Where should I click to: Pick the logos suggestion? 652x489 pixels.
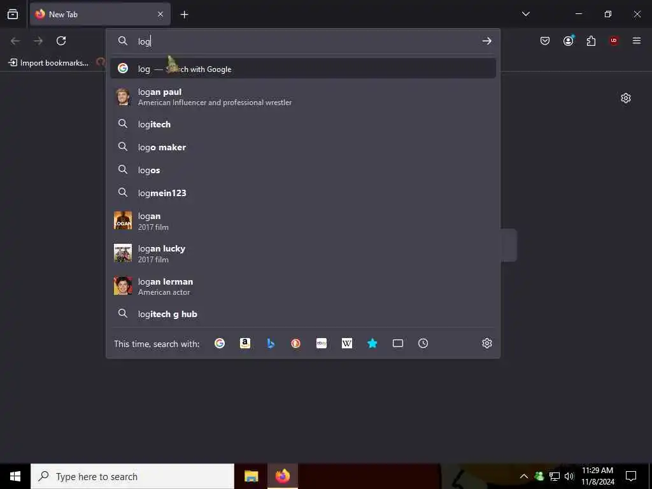click(x=302, y=170)
